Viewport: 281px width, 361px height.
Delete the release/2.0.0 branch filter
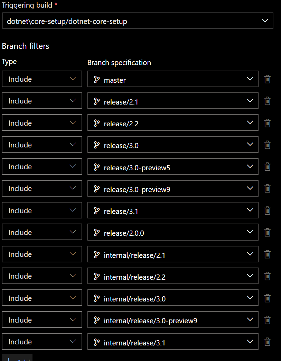pyautogui.click(x=267, y=232)
